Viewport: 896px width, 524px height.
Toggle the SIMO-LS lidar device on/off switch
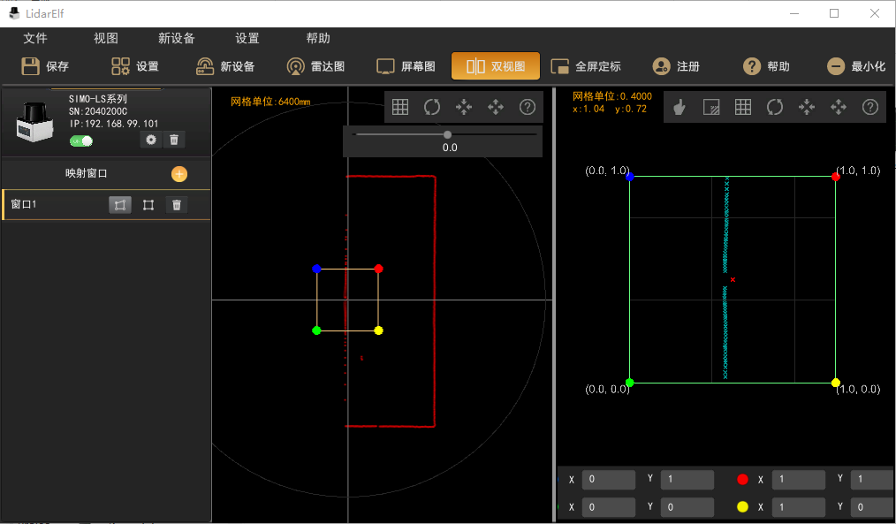[81, 140]
